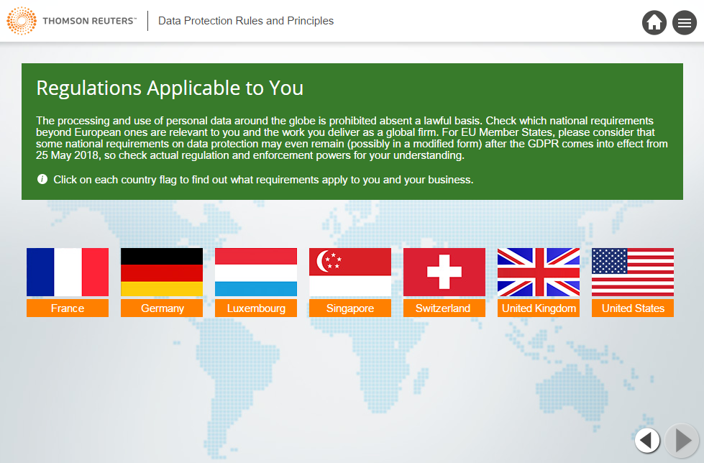Select the Switzerland flag
Image resolution: width=704 pixels, height=463 pixels.
point(444,272)
